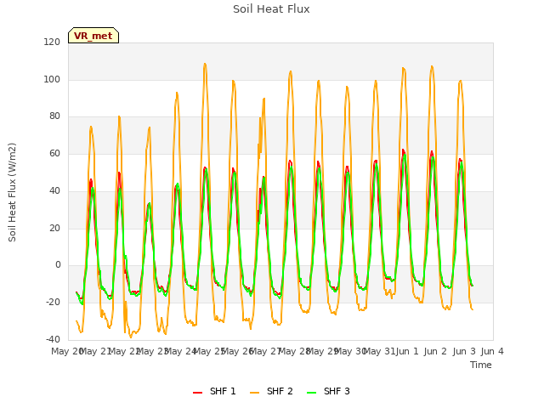Toggle SHF 3 series in legend

pyautogui.click(x=328, y=391)
